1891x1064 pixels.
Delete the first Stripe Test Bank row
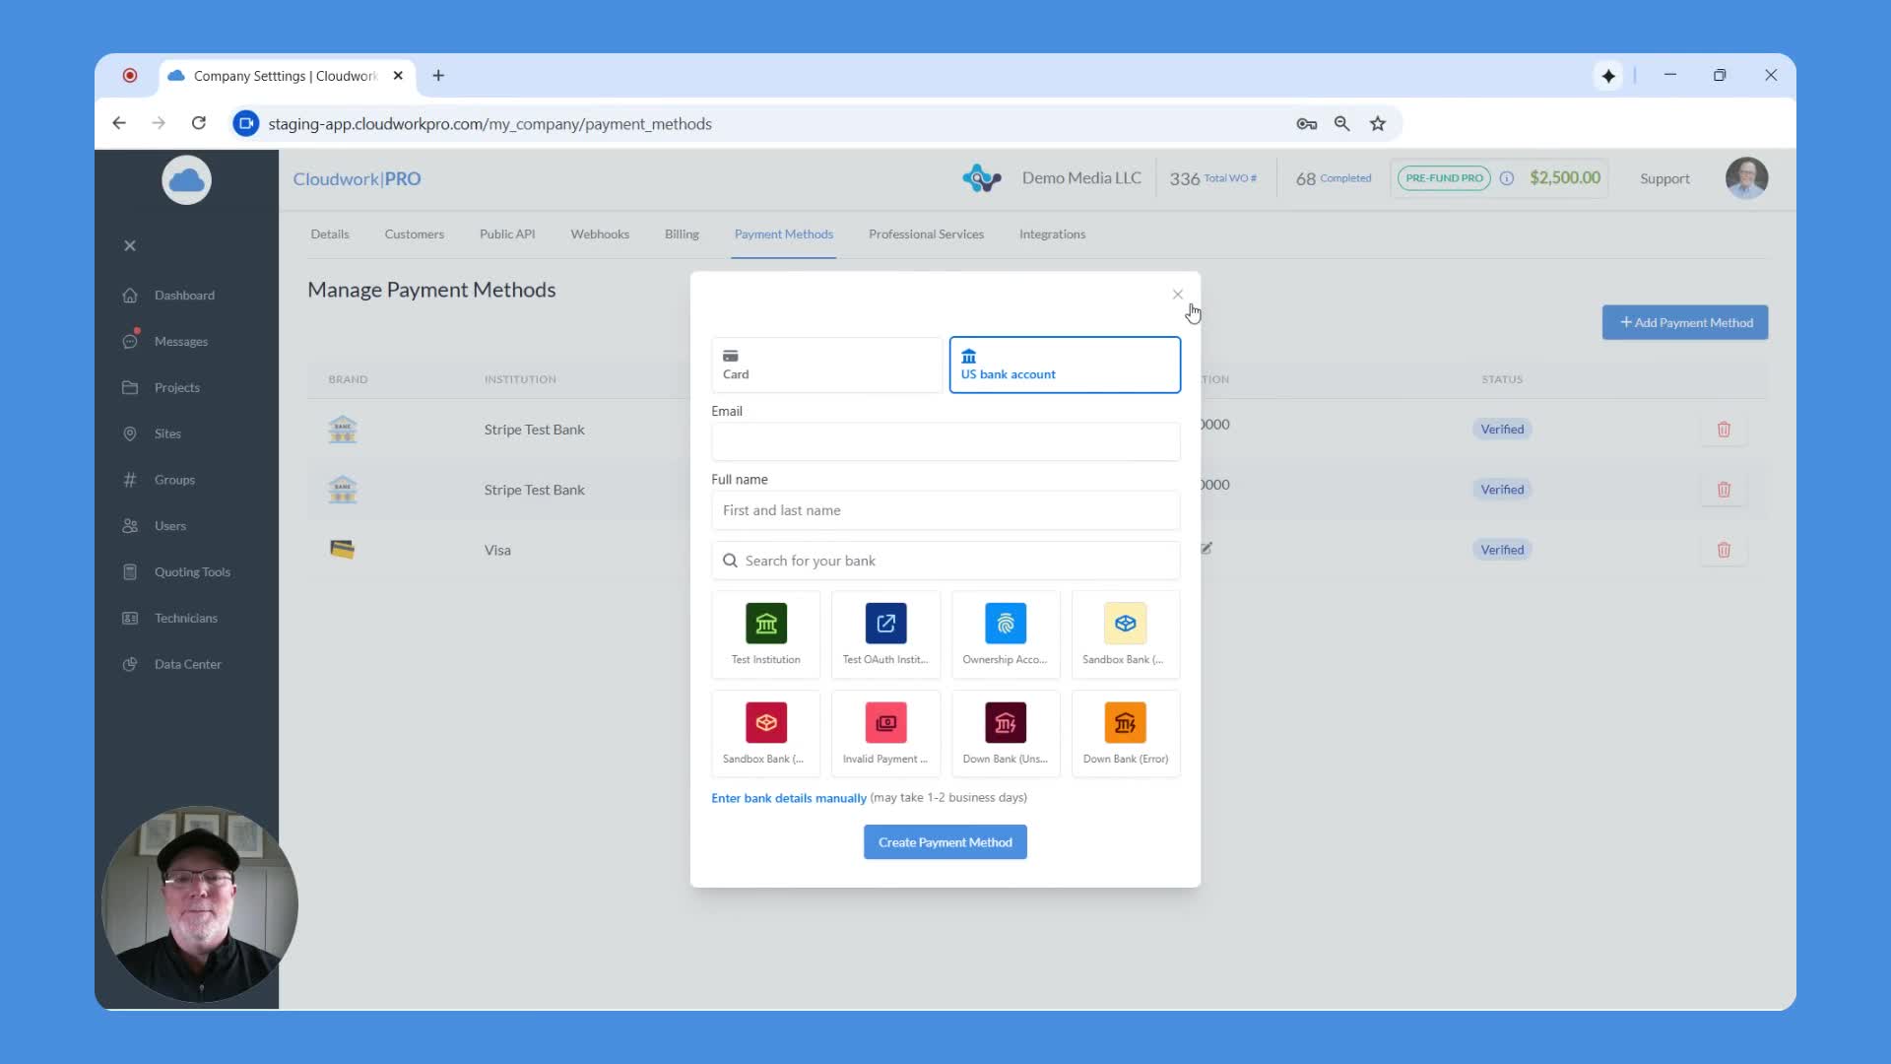[1724, 430]
